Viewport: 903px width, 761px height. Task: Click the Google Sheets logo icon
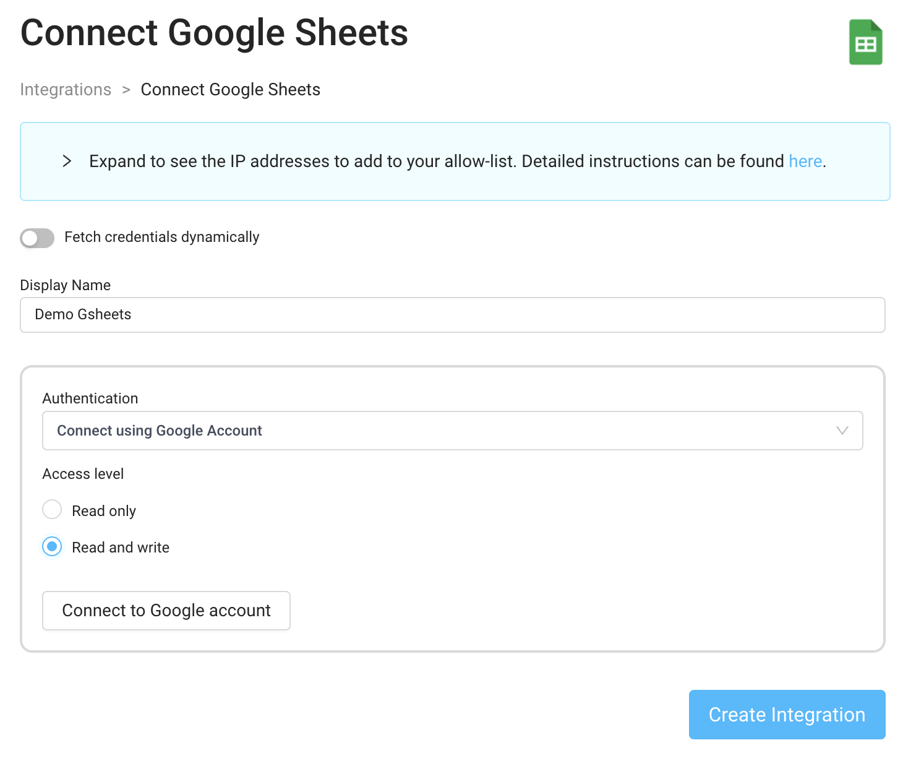click(865, 41)
